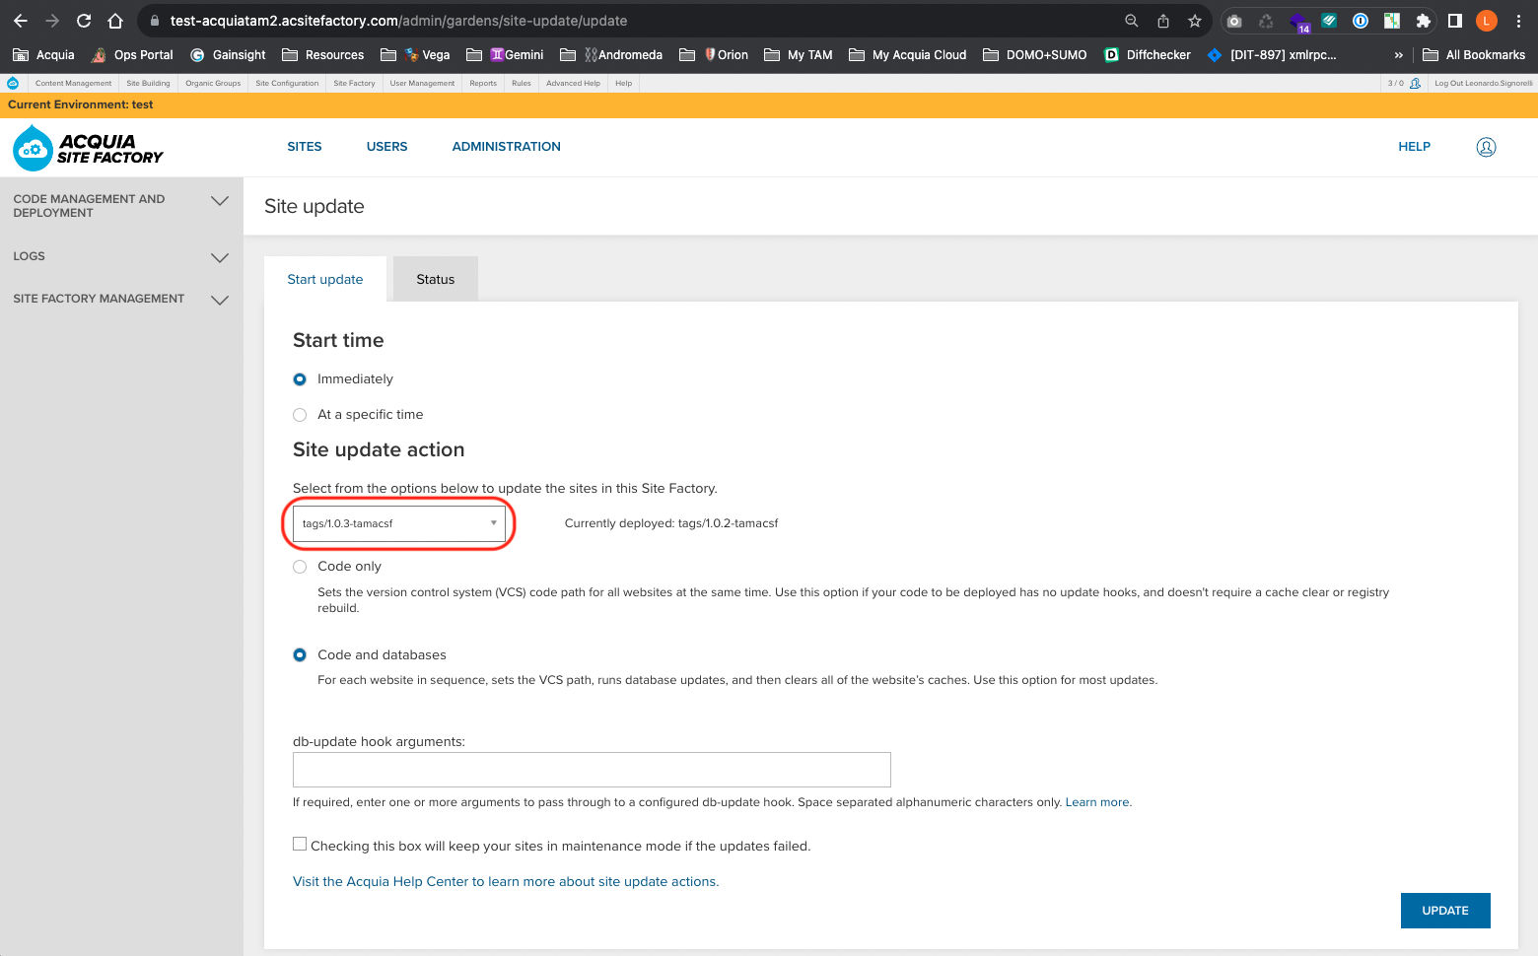The width and height of the screenshot is (1538, 956).
Task: Toggle the browser side panel icon
Action: click(x=1454, y=21)
